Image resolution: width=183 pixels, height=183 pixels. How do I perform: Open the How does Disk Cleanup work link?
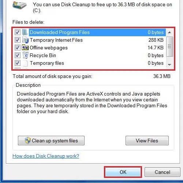point(46,156)
